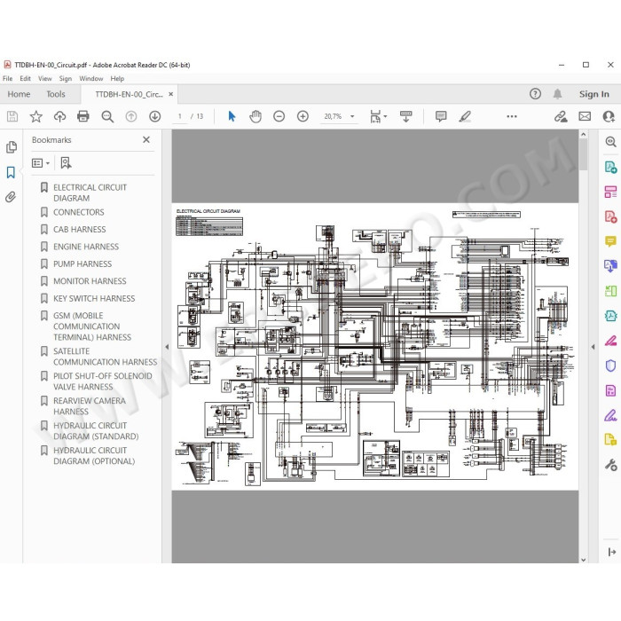Print the document
Viewport: 621px width, 621px height.
83,116
